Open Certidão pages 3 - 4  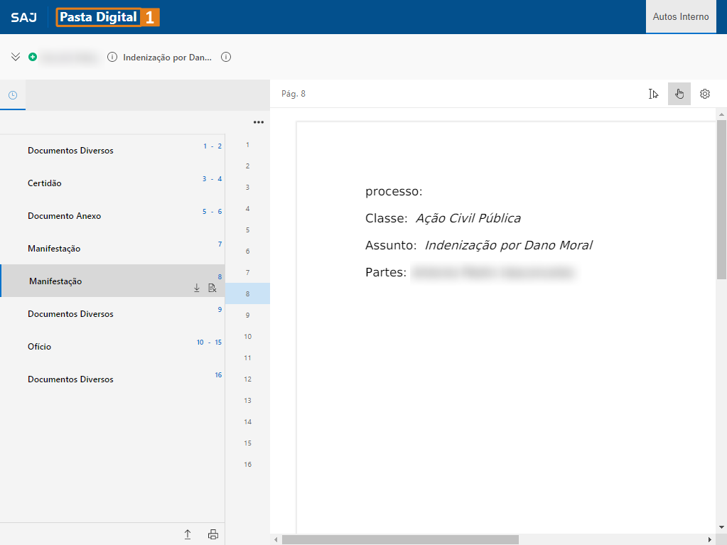click(112, 183)
